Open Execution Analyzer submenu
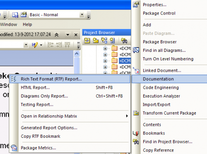The height and width of the screenshot is (154, 207). point(169,96)
